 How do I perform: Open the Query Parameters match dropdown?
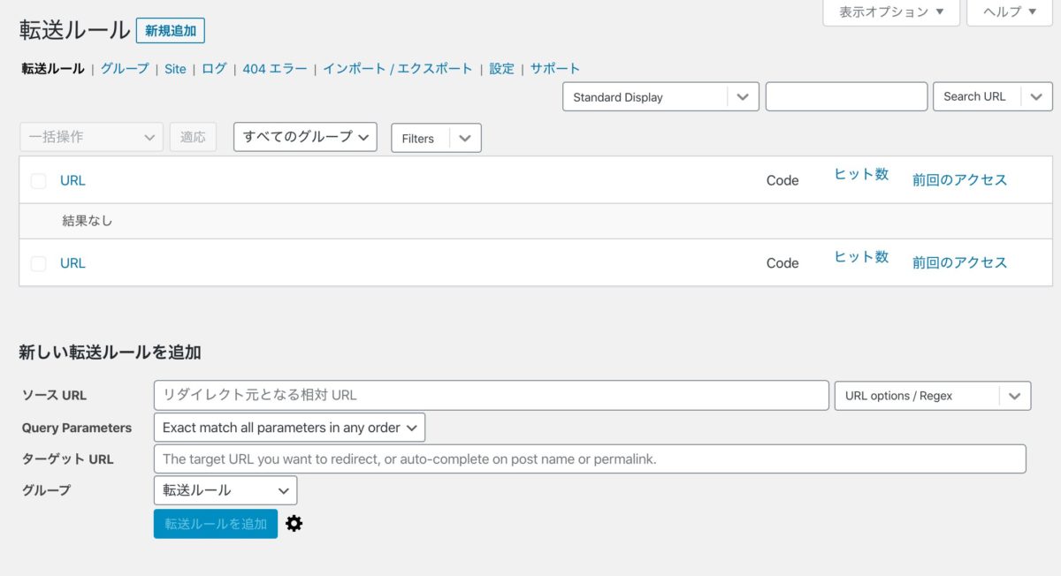coord(289,428)
